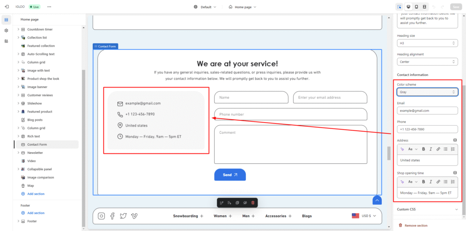Toggle the inspector selection mode icon
Image resolution: width=466 pixels, height=231 pixels.
(399, 7)
